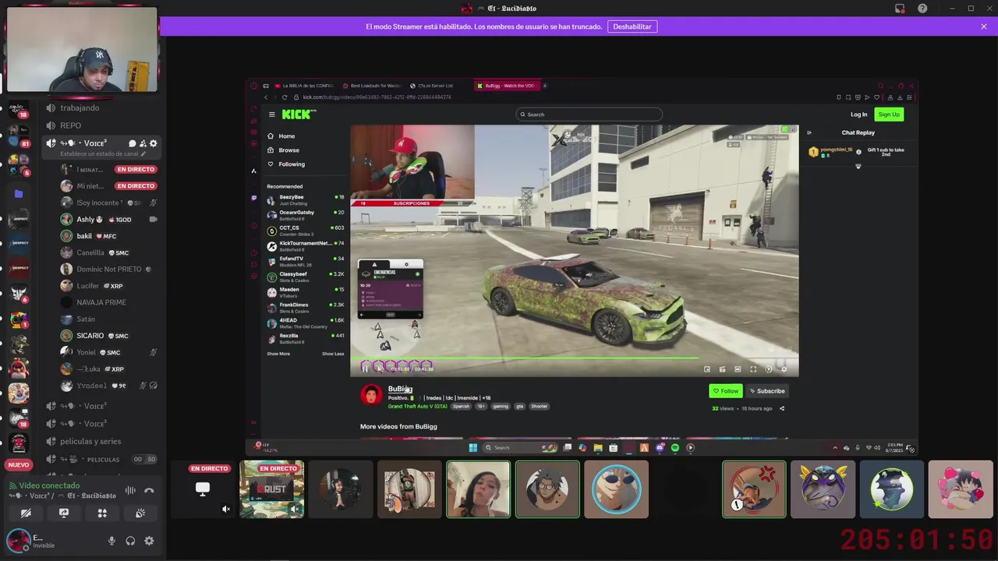Unmute the screen share tile
Viewport: 998px width, 561px height.
[226, 509]
